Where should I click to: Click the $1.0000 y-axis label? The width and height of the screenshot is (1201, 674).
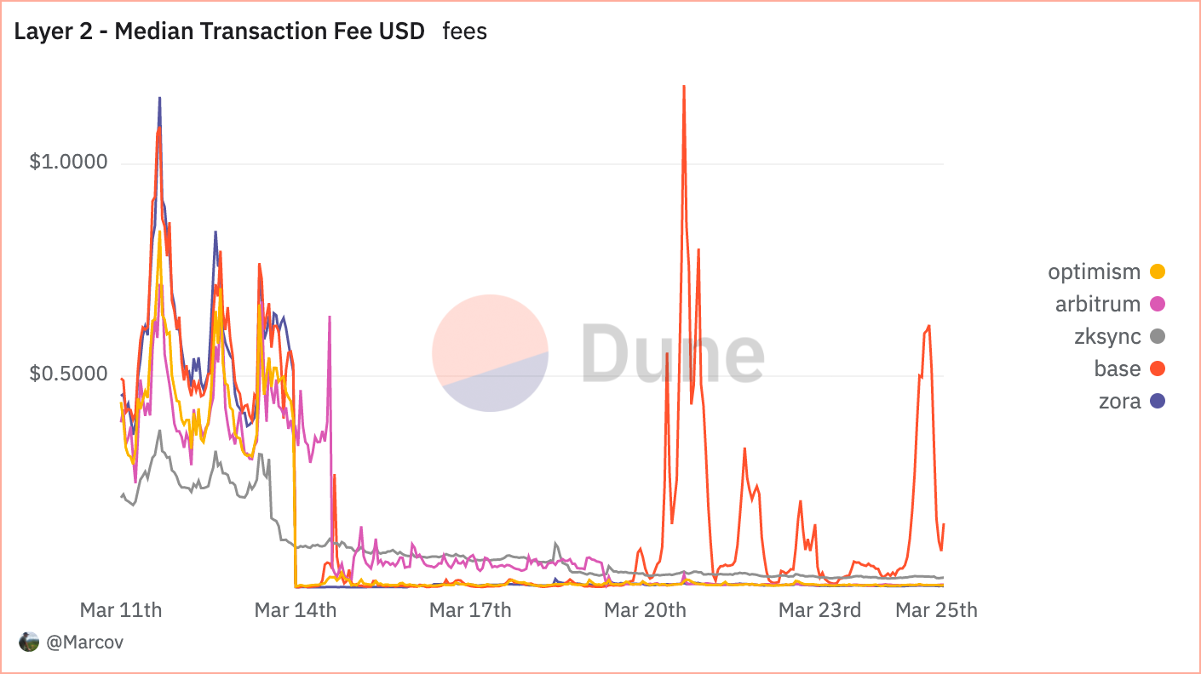68,163
